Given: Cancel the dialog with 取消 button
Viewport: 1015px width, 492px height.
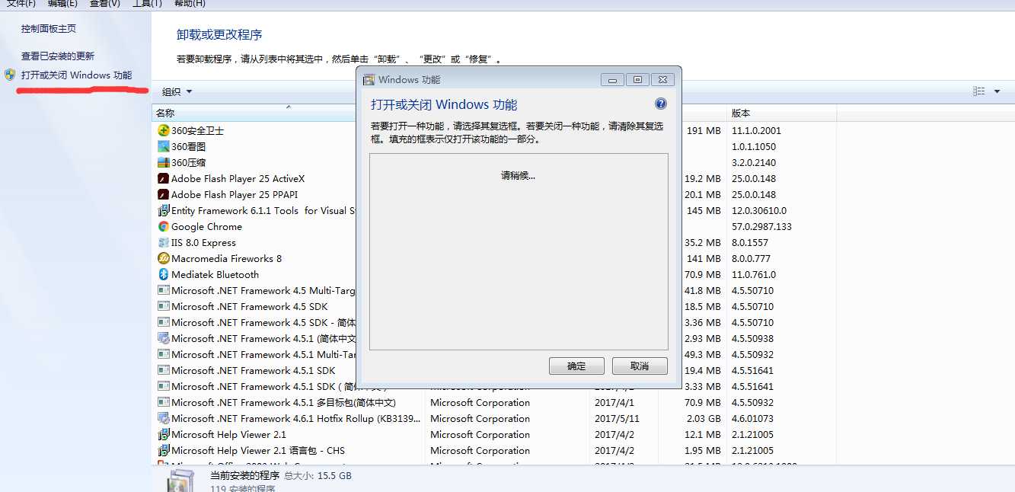Looking at the screenshot, I should 640,366.
